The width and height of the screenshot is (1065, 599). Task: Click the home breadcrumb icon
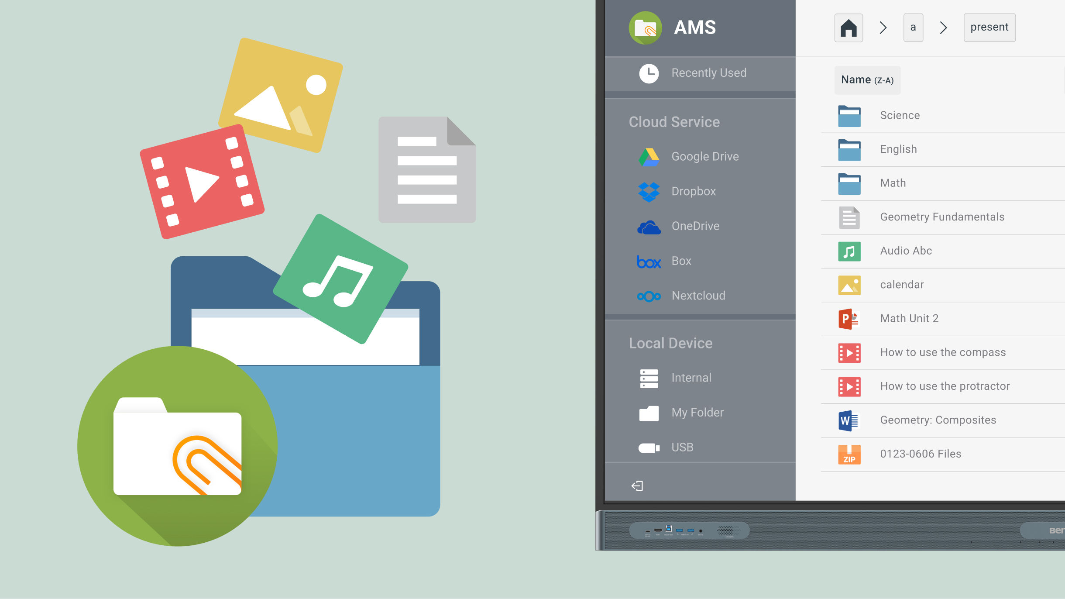click(x=848, y=28)
